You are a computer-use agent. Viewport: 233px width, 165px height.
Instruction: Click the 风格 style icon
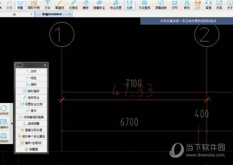click(219, 5)
